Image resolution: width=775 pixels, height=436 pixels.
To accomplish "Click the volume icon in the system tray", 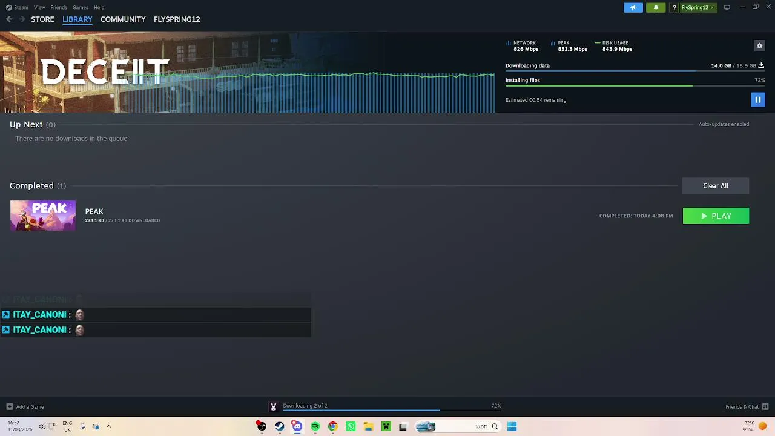I will pyautogui.click(x=42, y=426).
